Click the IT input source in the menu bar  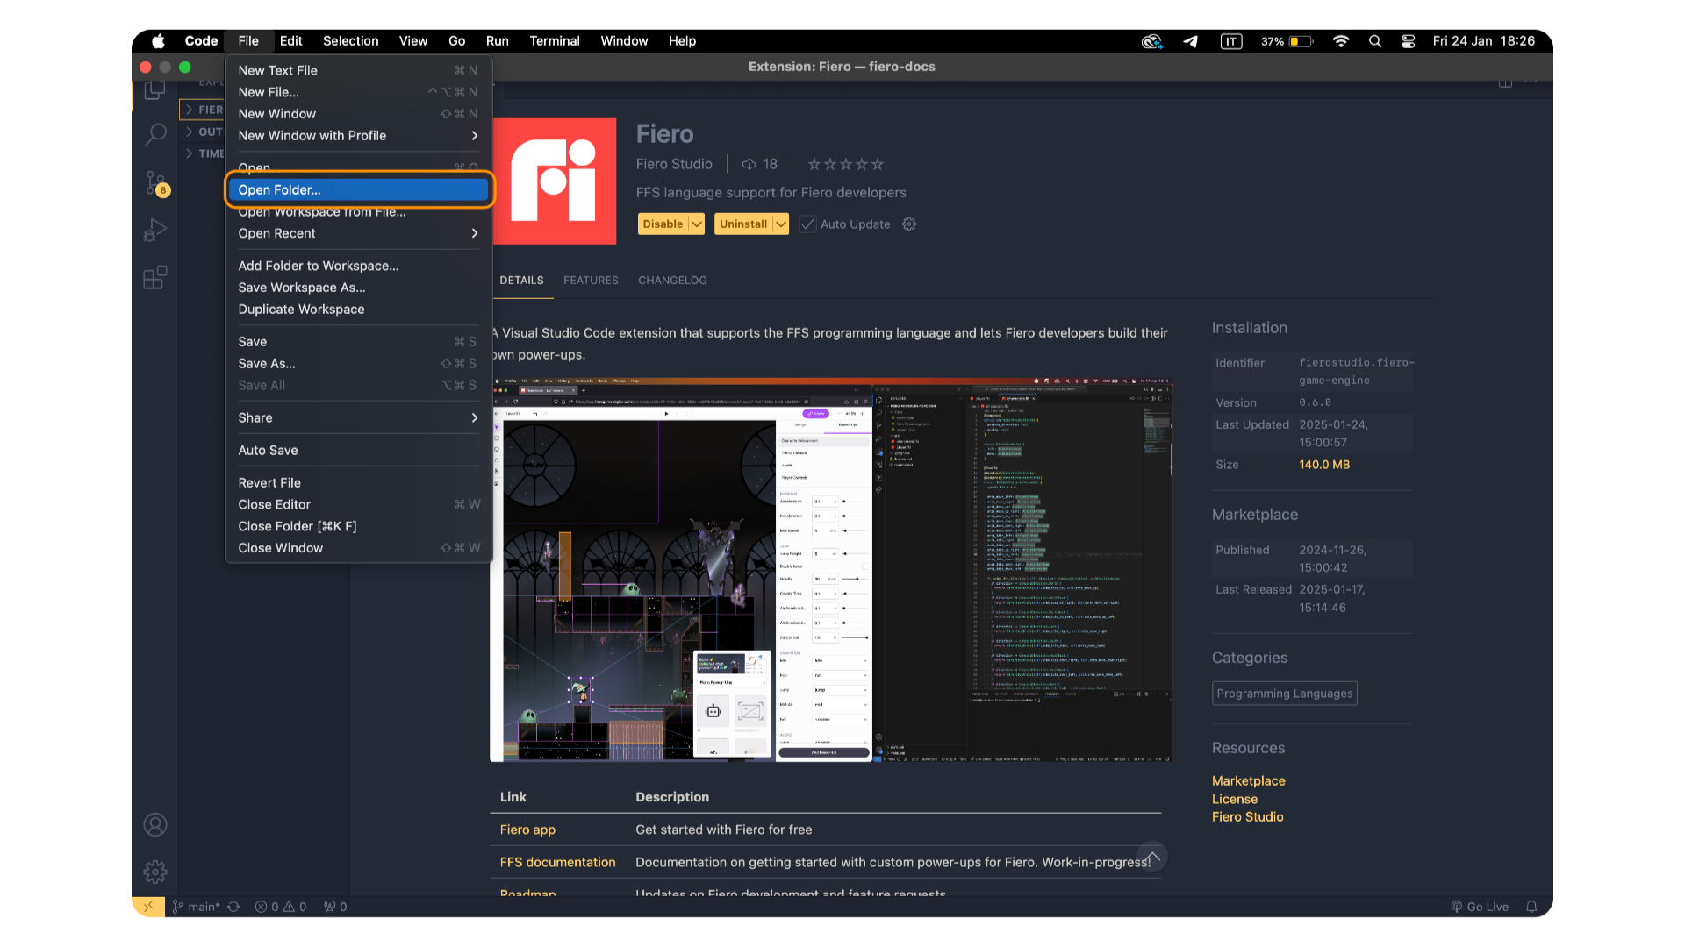(1231, 41)
